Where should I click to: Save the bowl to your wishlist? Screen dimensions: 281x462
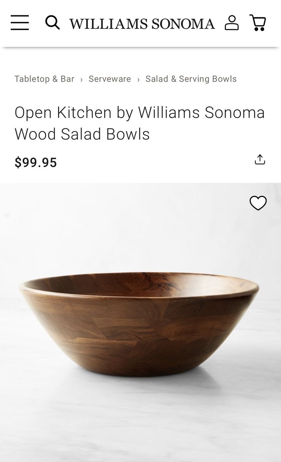pyautogui.click(x=258, y=203)
